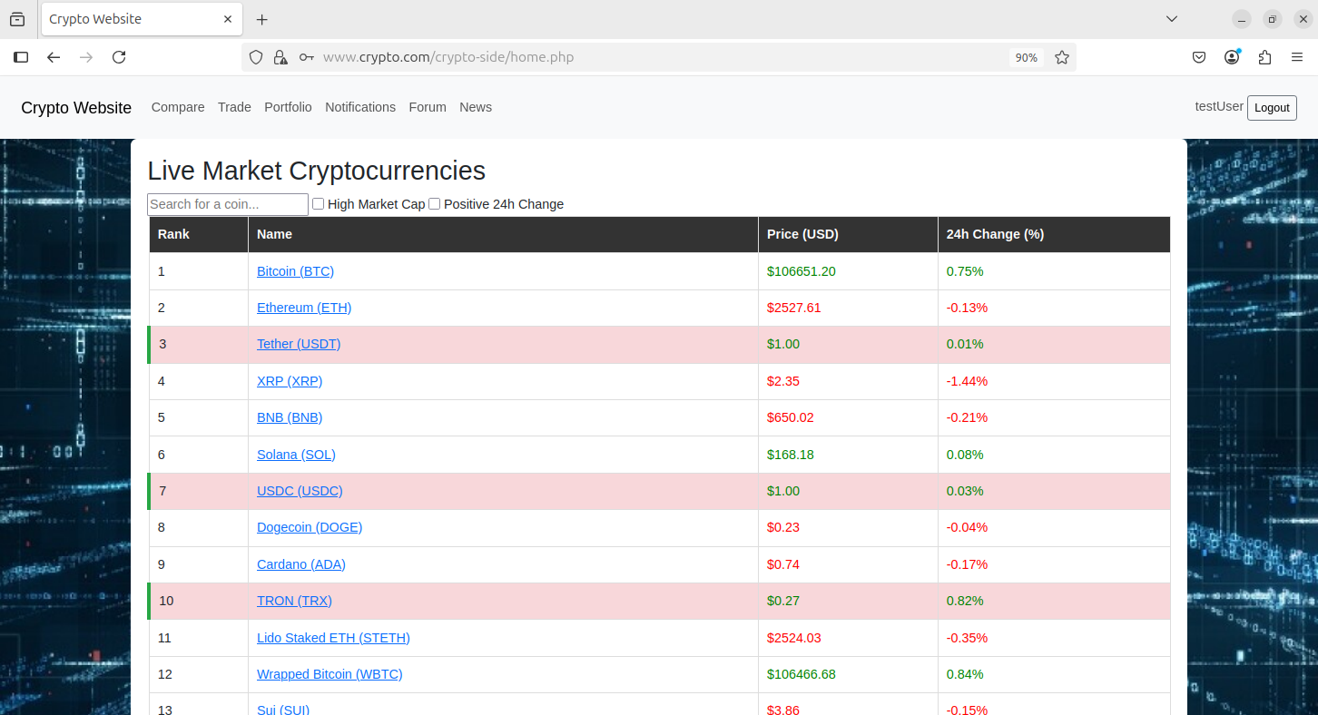Open the Solana (SOL) coin page
The image size is (1318, 715).
pos(296,455)
